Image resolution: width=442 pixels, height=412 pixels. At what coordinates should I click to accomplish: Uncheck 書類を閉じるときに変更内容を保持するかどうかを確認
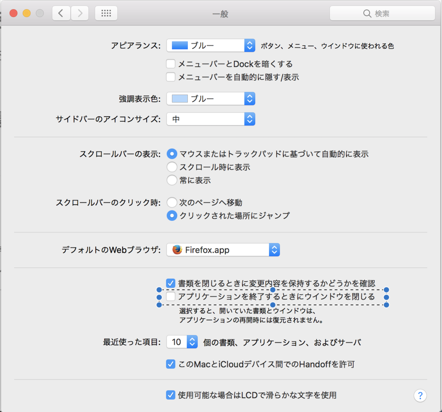pyautogui.click(x=170, y=283)
